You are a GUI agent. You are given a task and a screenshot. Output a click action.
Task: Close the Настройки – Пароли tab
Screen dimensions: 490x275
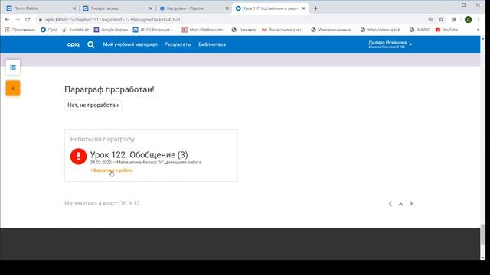point(227,8)
